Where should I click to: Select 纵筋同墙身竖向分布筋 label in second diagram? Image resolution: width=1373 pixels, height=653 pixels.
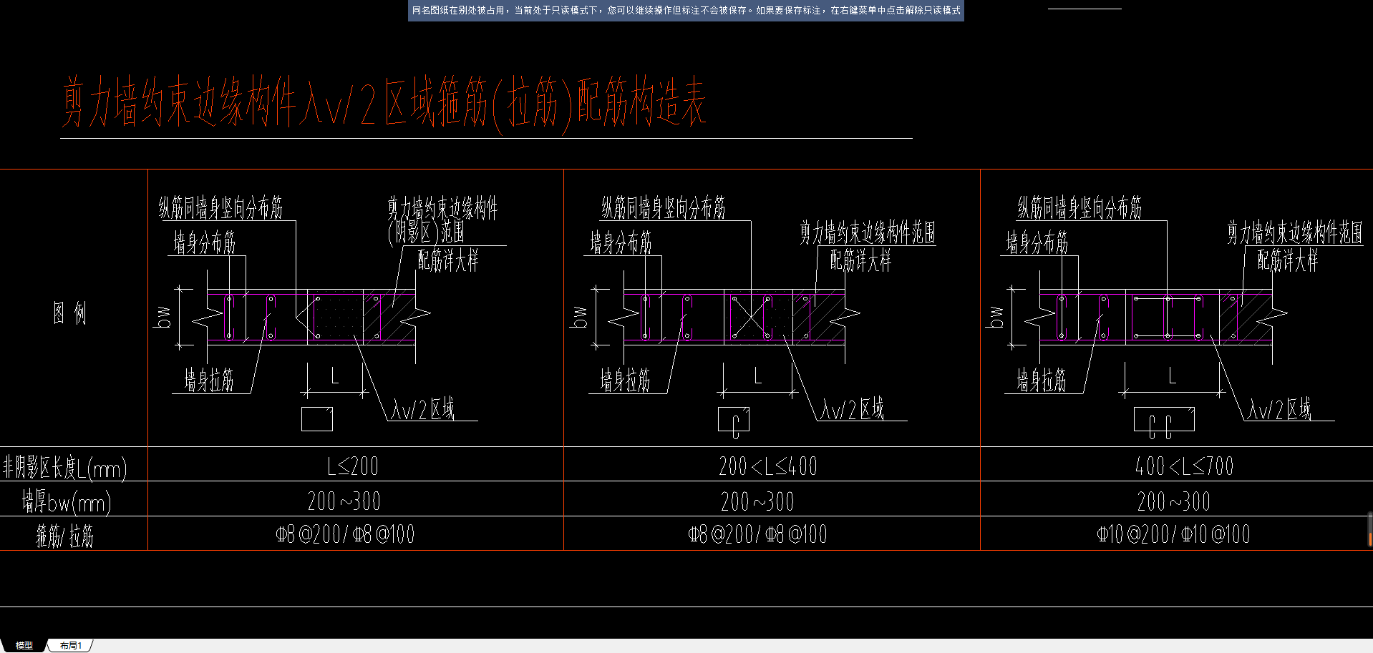tap(664, 207)
